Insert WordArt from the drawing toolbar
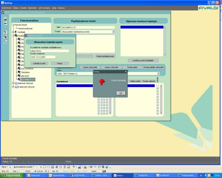The image size is (222, 178). (57, 167)
